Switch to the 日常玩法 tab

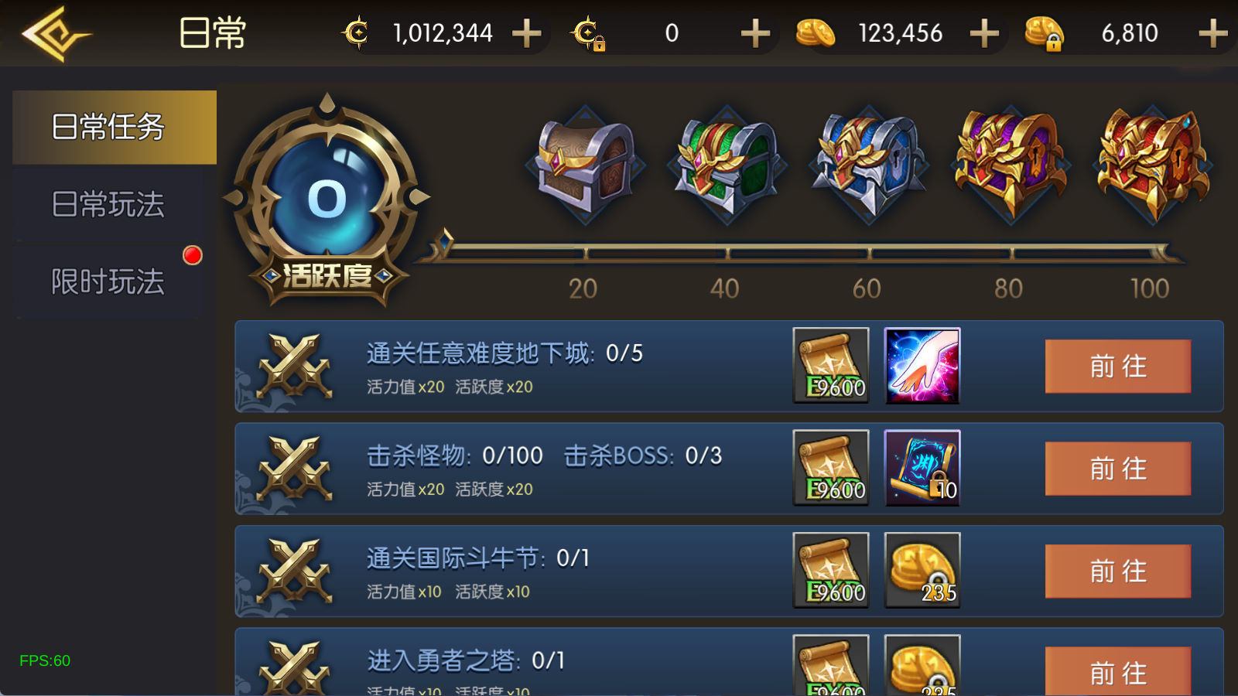coord(108,205)
